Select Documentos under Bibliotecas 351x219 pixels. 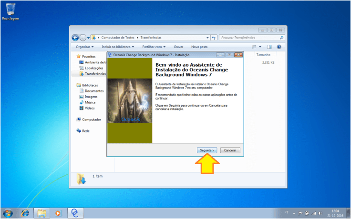click(94, 91)
